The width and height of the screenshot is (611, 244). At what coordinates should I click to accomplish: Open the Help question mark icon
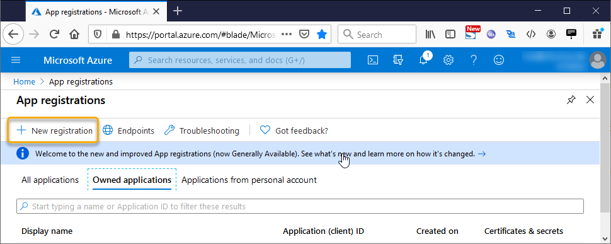point(474,60)
